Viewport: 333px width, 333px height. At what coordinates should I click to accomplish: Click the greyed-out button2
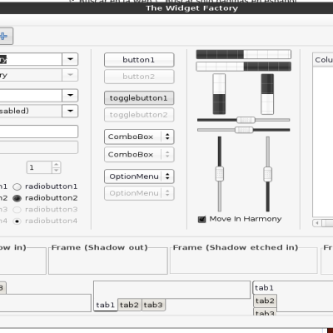click(139, 77)
